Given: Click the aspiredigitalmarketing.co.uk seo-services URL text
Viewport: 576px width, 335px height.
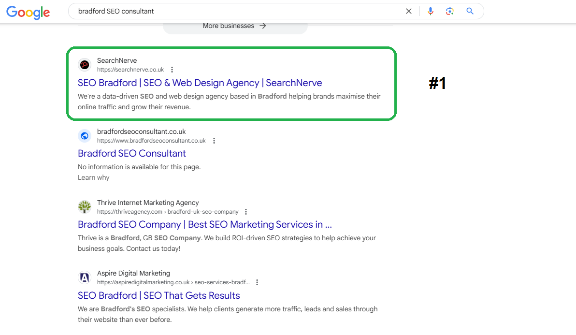Looking at the screenshot, I should click(173, 282).
